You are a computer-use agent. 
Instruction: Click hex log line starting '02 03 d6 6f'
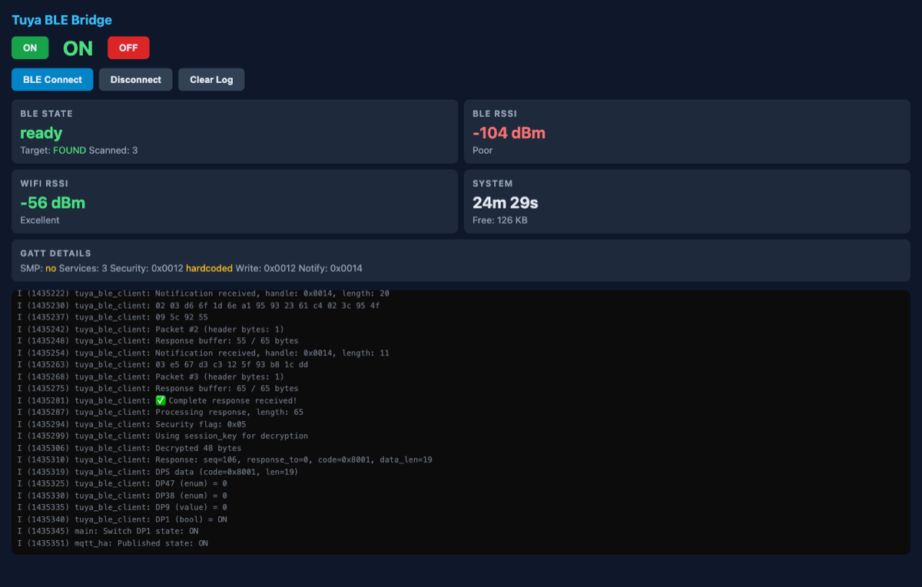coord(198,305)
